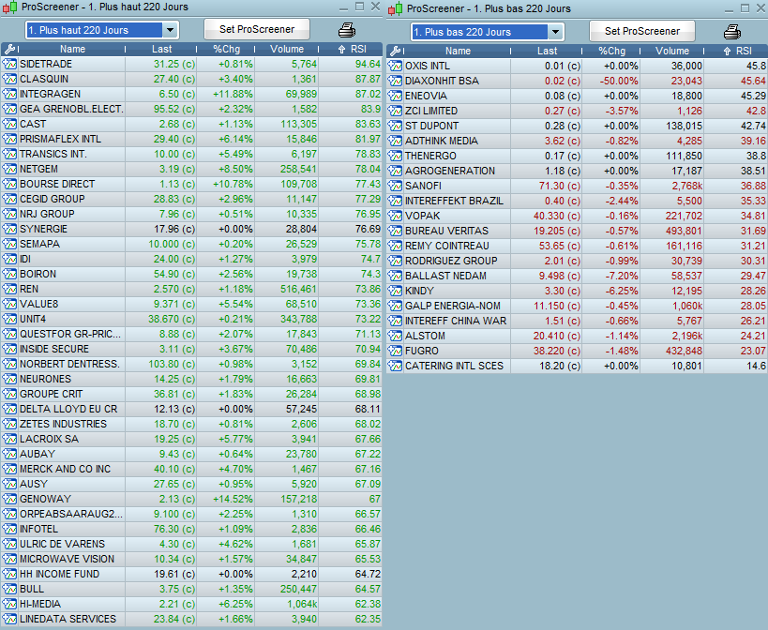Open chart icon for BULL row
Screen dimensions: 768x630
point(9,590)
